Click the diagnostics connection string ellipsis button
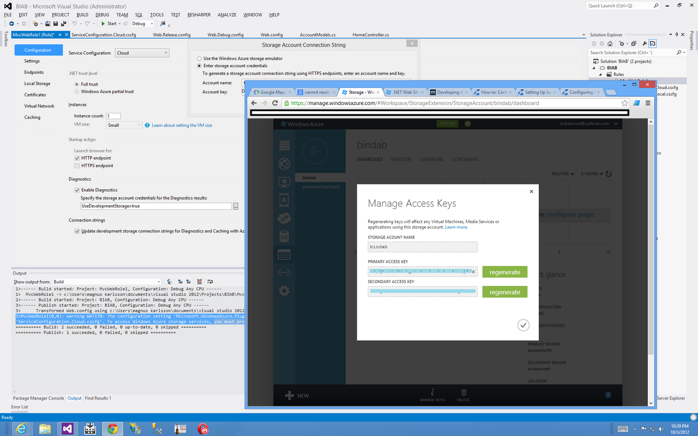The image size is (698, 436). [x=236, y=206]
